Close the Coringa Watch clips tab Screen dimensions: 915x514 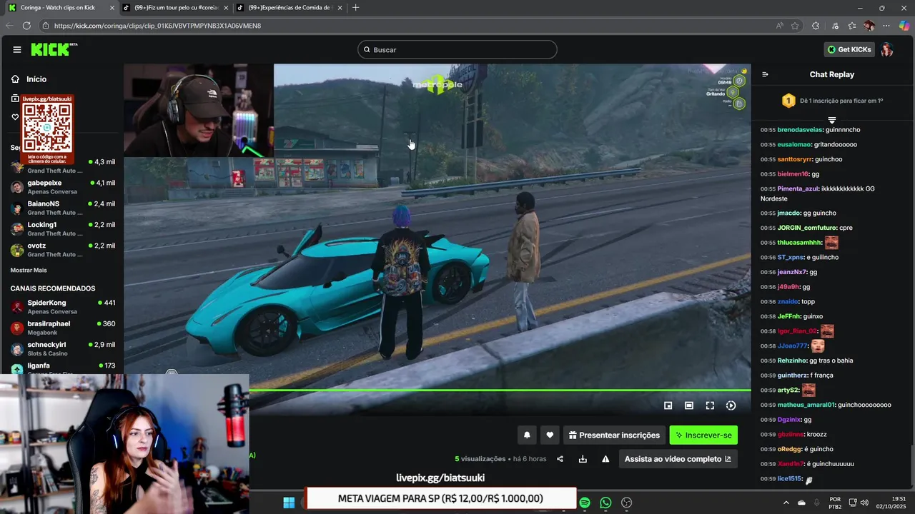pos(112,8)
